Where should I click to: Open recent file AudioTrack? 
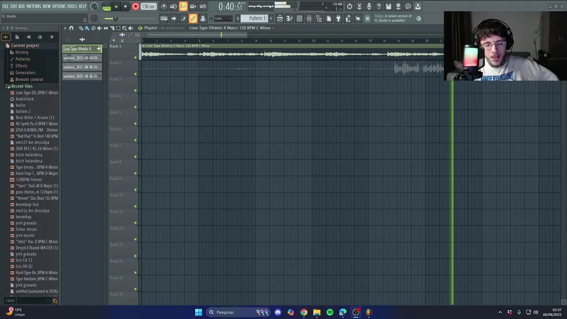coord(25,99)
